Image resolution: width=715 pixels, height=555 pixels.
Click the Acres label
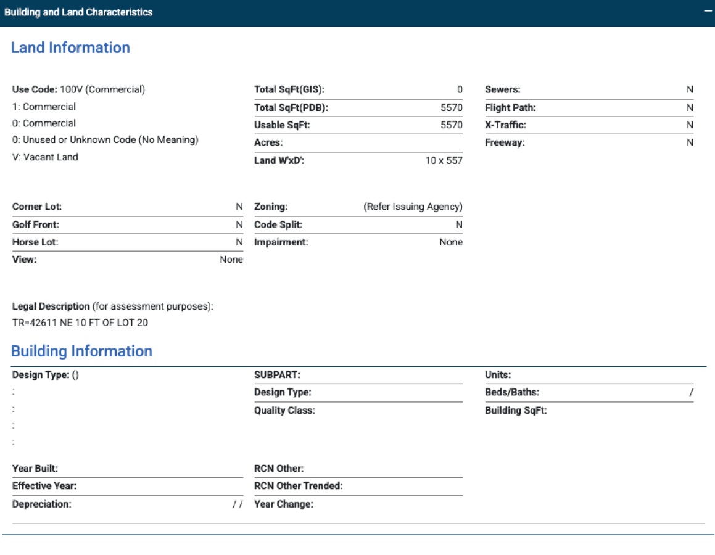coord(268,142)
